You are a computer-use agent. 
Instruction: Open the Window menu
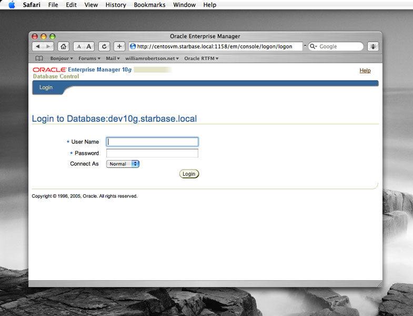pos(184,5)
